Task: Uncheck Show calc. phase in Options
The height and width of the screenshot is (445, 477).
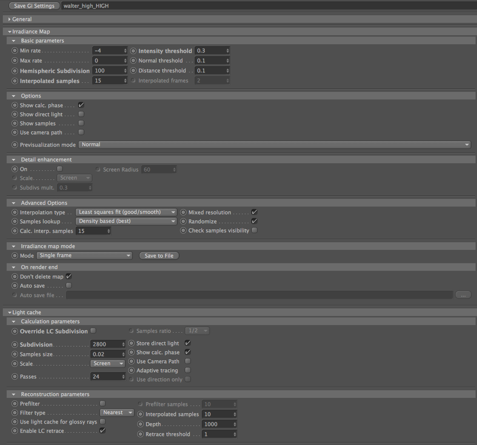Action: [81, 105]
